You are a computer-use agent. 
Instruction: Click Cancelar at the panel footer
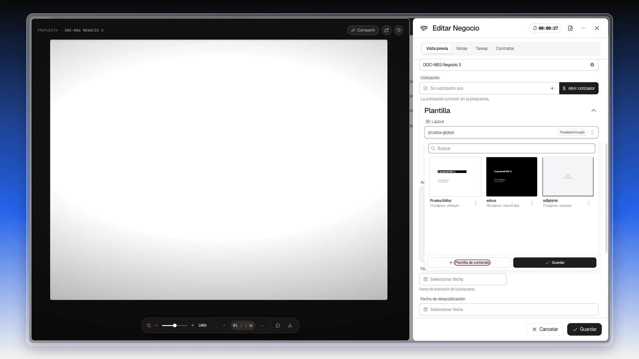tap(545, 329)
